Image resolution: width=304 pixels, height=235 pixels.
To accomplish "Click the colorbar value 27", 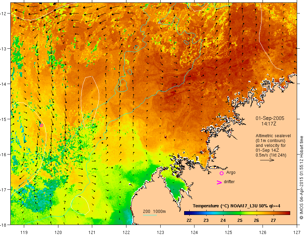I will coord(273,220).
